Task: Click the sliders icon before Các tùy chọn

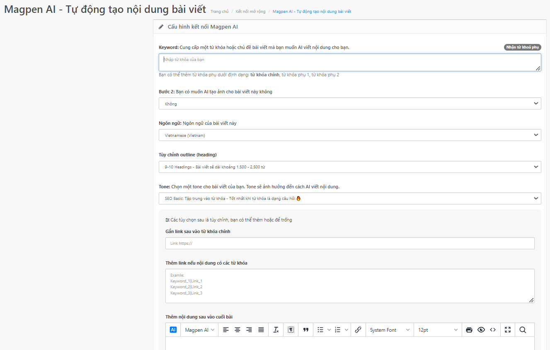Action: [x=167, y=220]
